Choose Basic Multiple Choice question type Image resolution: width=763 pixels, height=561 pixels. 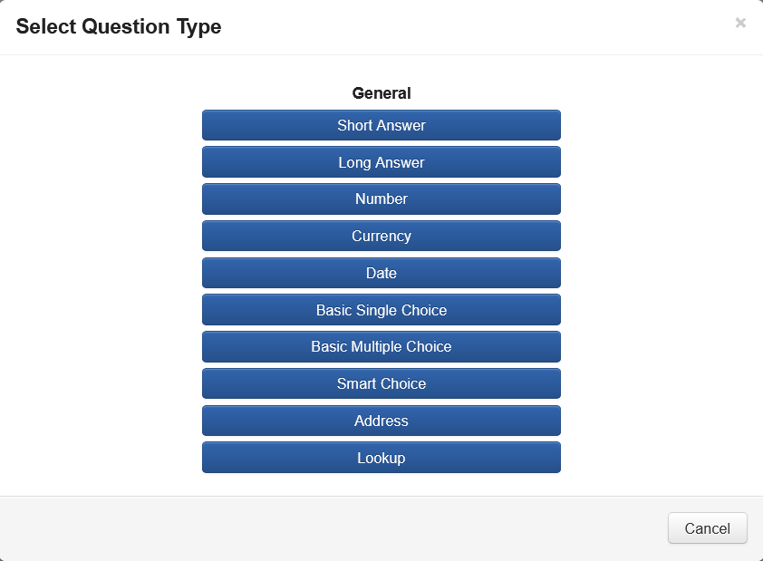(x=381, y=347)
